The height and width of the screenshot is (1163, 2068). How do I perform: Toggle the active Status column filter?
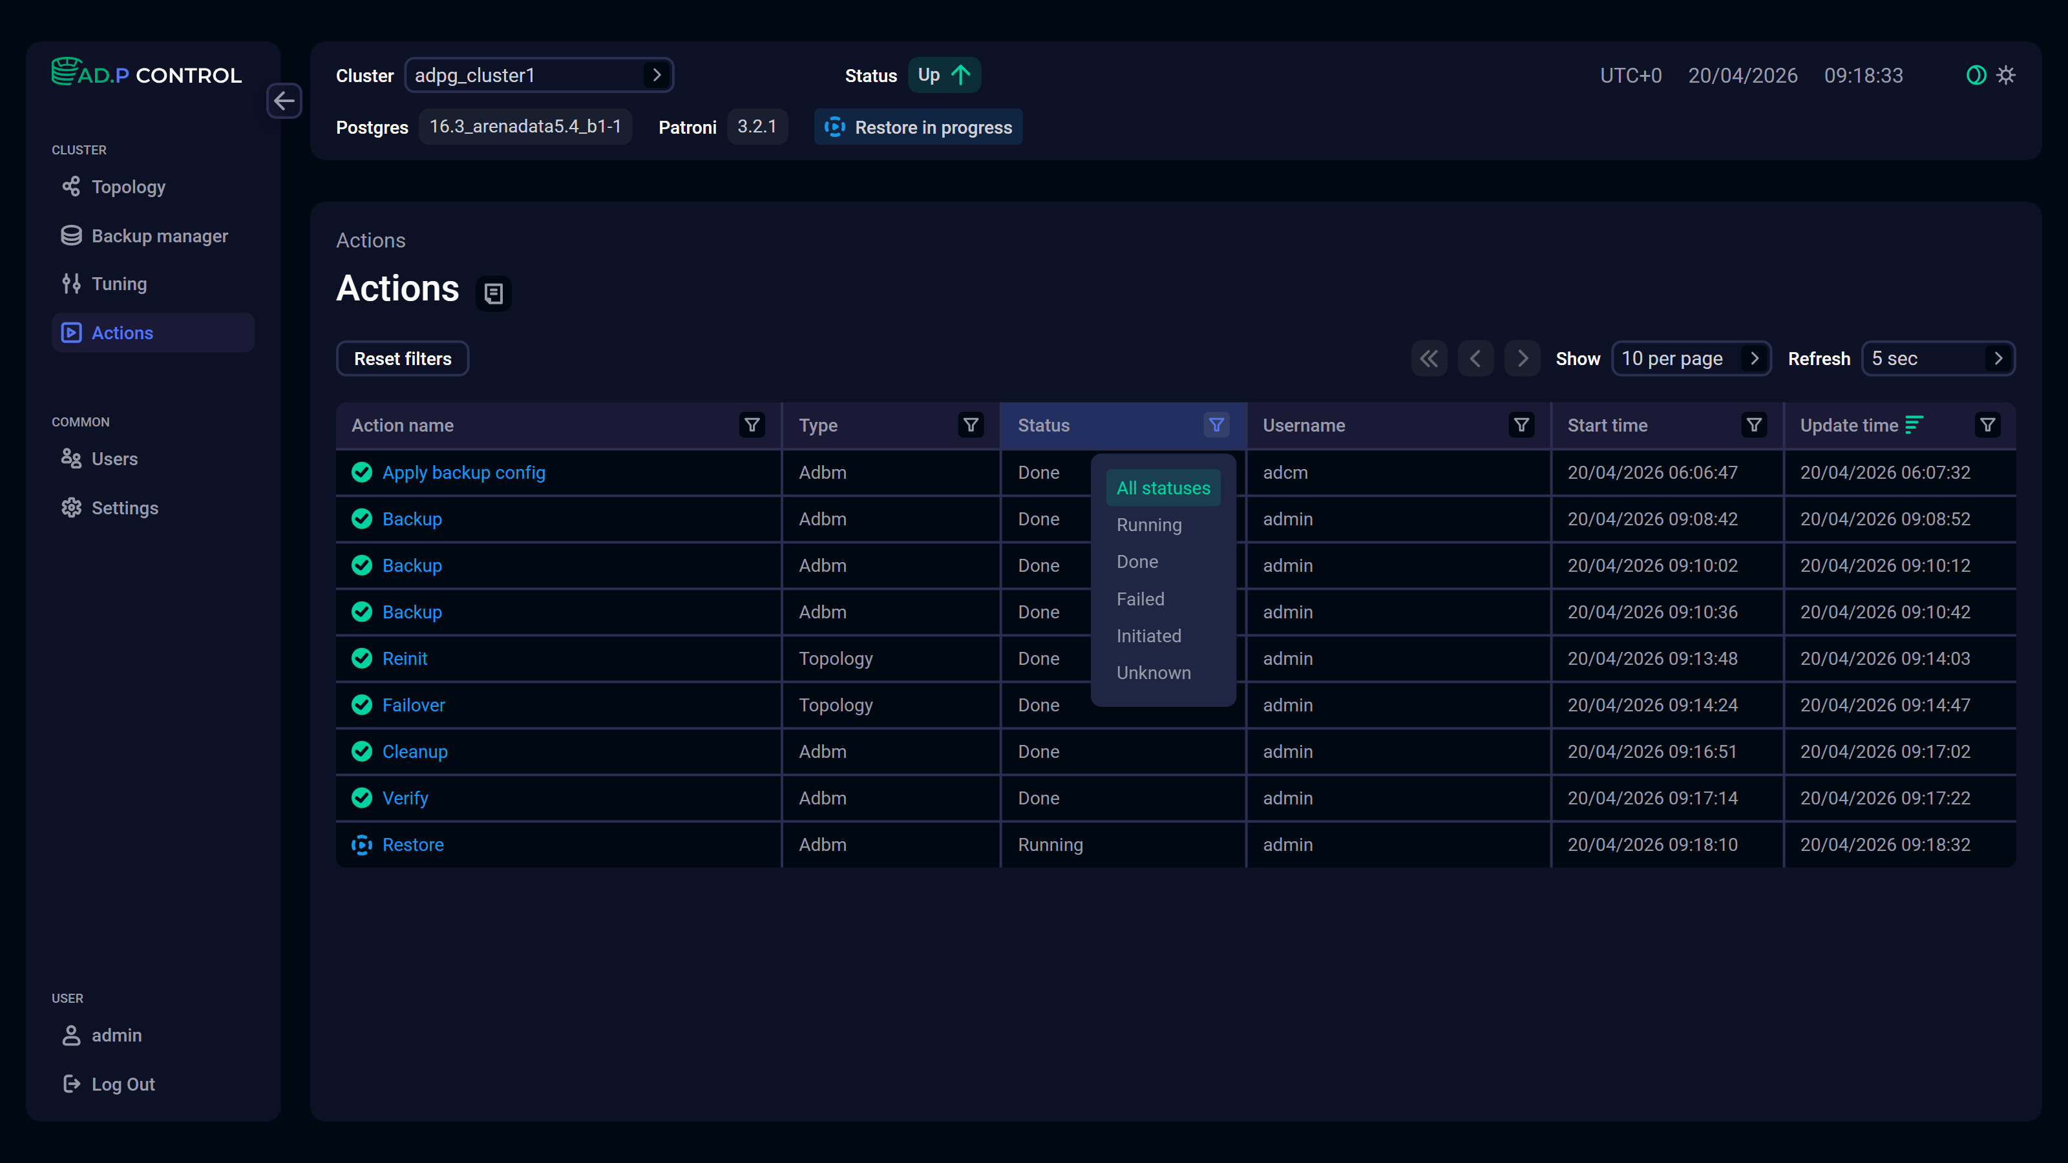click(1216, 424)
